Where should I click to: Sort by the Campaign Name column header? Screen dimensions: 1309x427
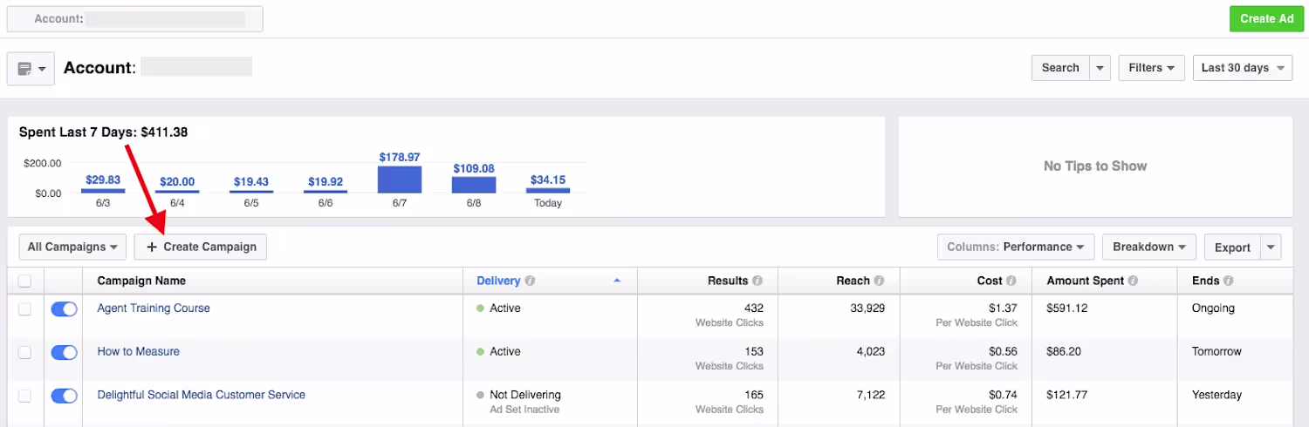coord(141,281)
